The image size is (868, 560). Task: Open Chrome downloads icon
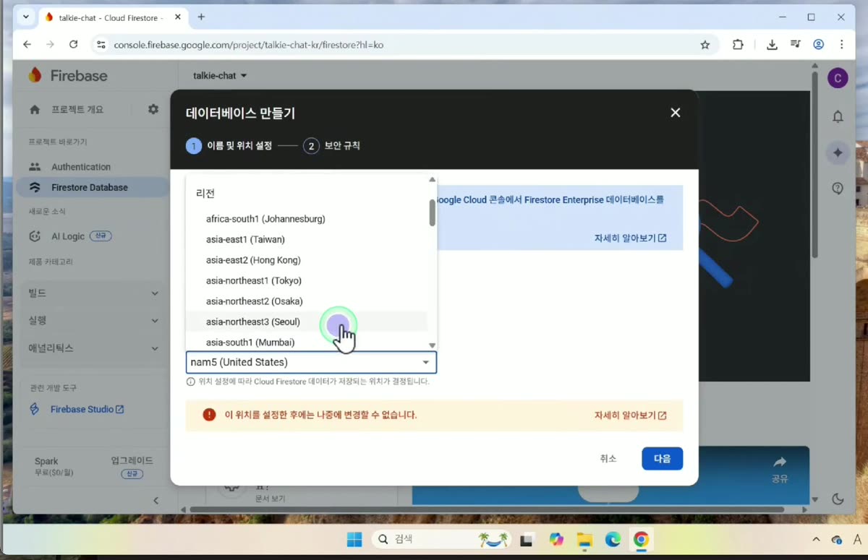coord(772,45)
